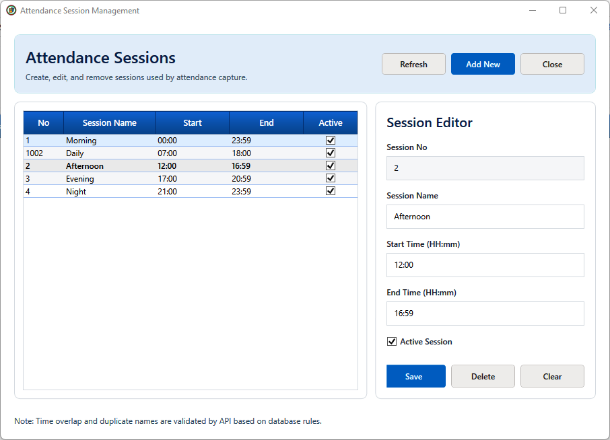The width and height of the screenshot is (610, 440).
Task: Sort by the Session Name column header
Action: point(109,123)
